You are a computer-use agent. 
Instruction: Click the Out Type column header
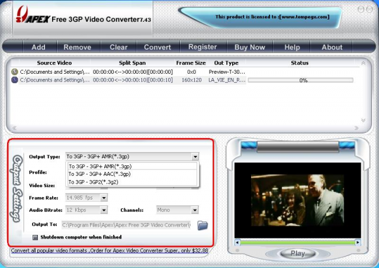(x=226, y=63)
